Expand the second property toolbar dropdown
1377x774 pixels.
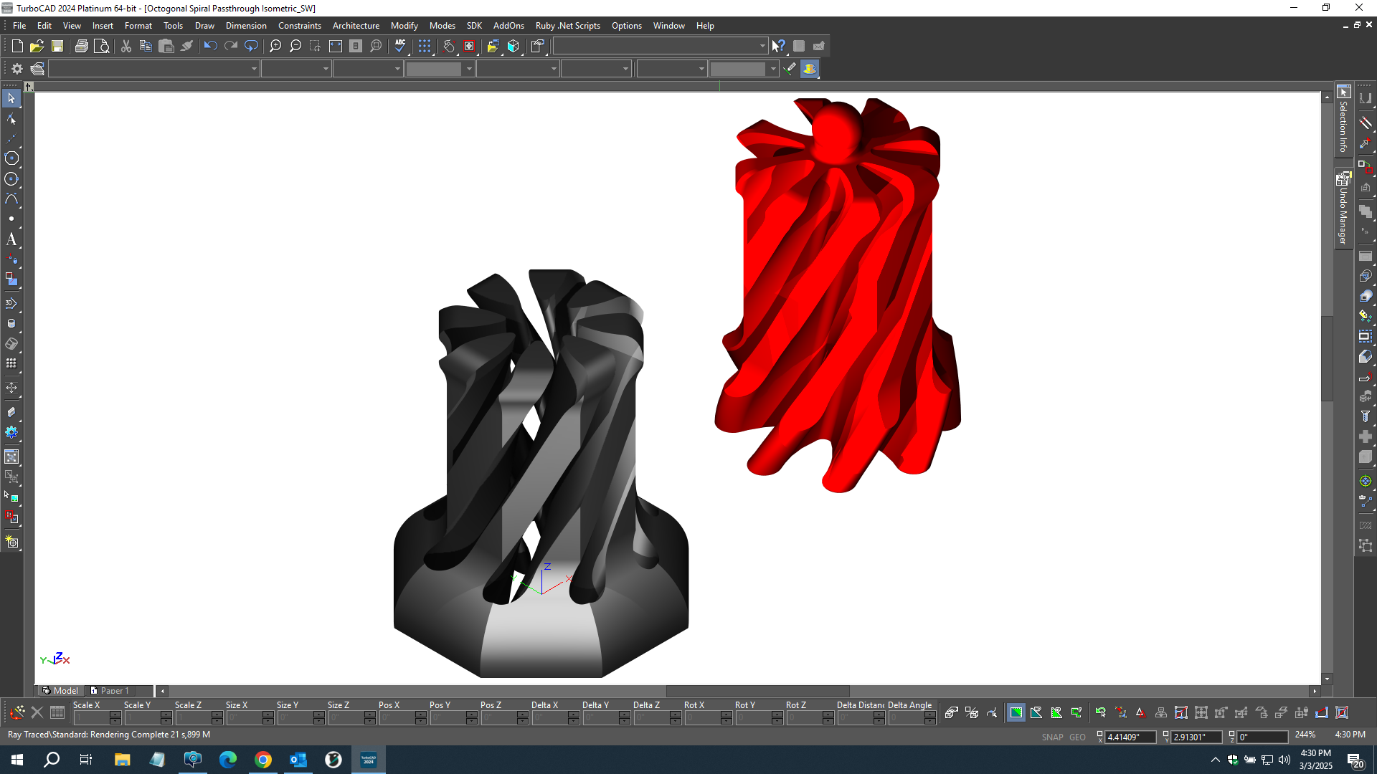coord(326,69)
